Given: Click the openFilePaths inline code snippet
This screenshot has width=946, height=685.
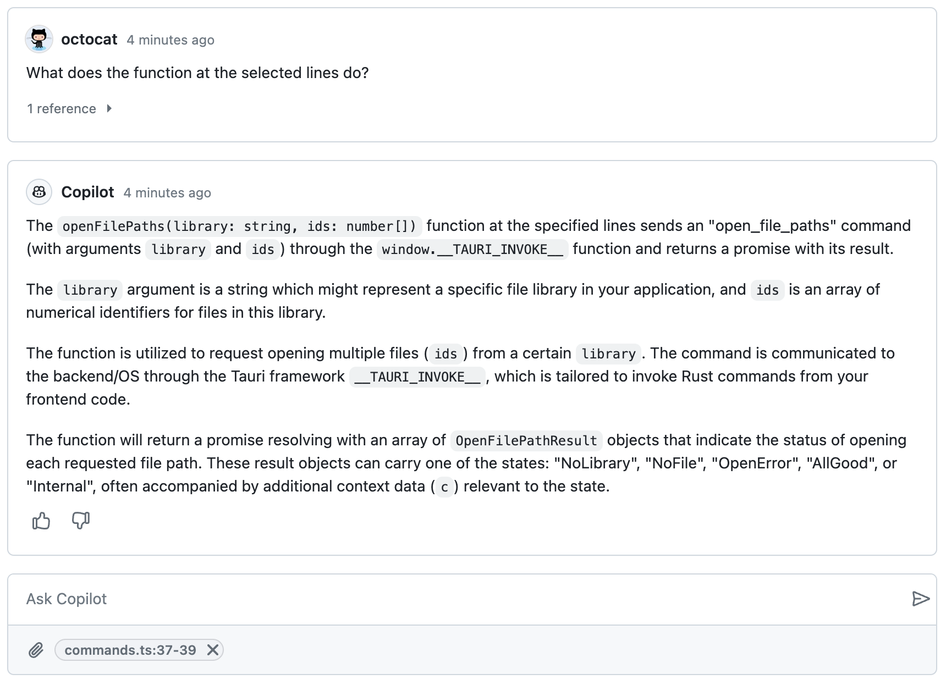Looking at the screenshot, I should coord(239,226).
